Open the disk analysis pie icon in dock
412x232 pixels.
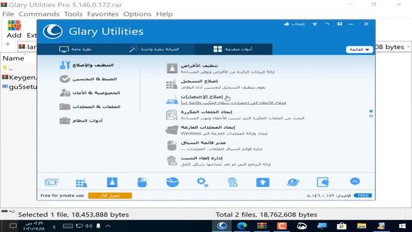click(173, 182)
